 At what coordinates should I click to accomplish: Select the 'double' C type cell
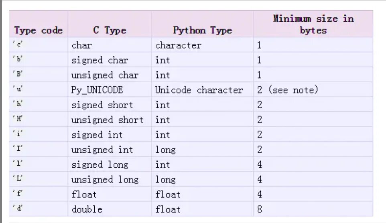pos(110,209)
